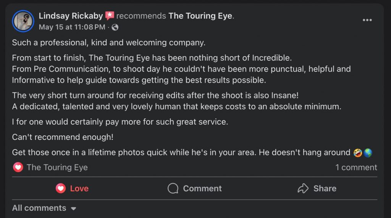The height and width of the screenshot is (218, 391).
Task: Click the Share label text
Action: (x=325, y=188)
